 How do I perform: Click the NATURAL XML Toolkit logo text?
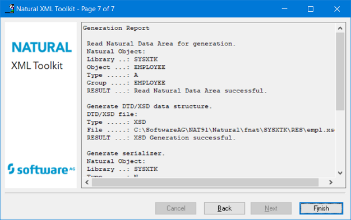pos(41,56)
